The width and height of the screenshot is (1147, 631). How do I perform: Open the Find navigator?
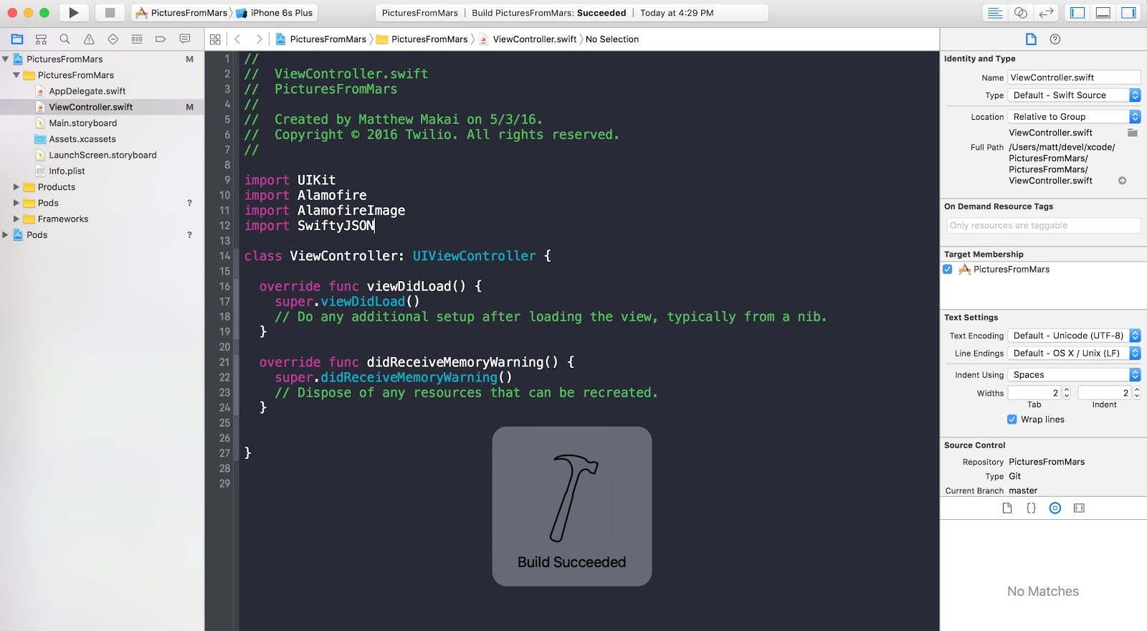[x=65, y=39]
